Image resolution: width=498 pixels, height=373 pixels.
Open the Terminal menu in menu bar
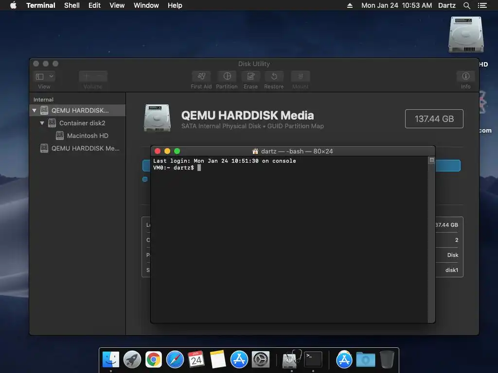point(41,5)
